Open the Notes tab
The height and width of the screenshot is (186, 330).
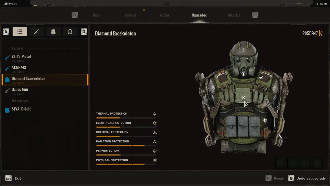165,15
